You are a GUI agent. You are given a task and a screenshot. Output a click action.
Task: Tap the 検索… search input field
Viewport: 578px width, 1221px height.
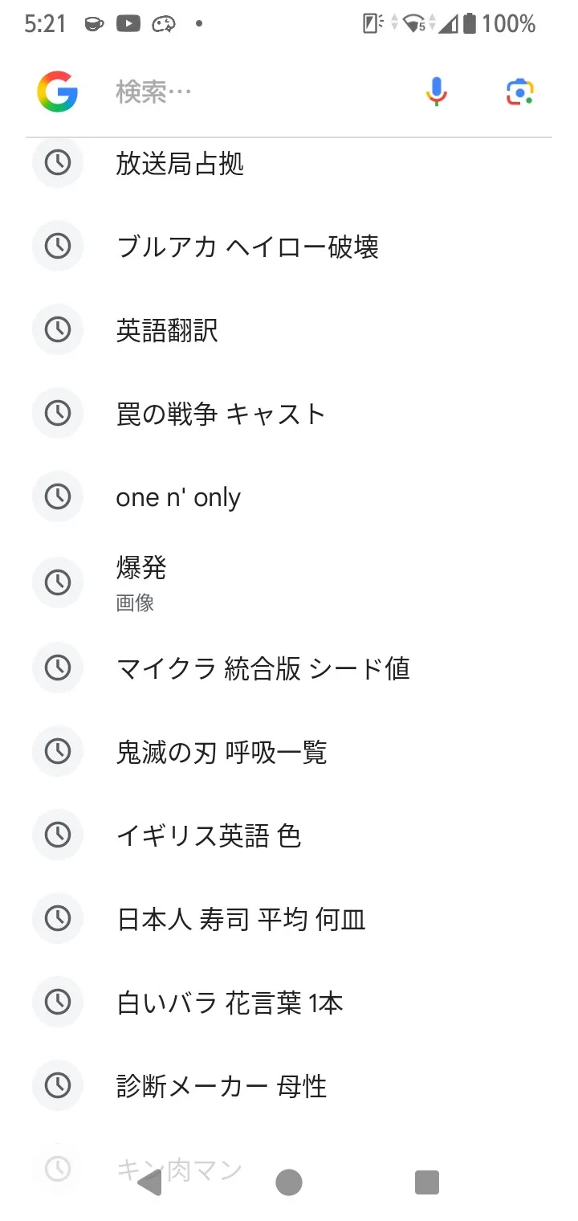257,92
